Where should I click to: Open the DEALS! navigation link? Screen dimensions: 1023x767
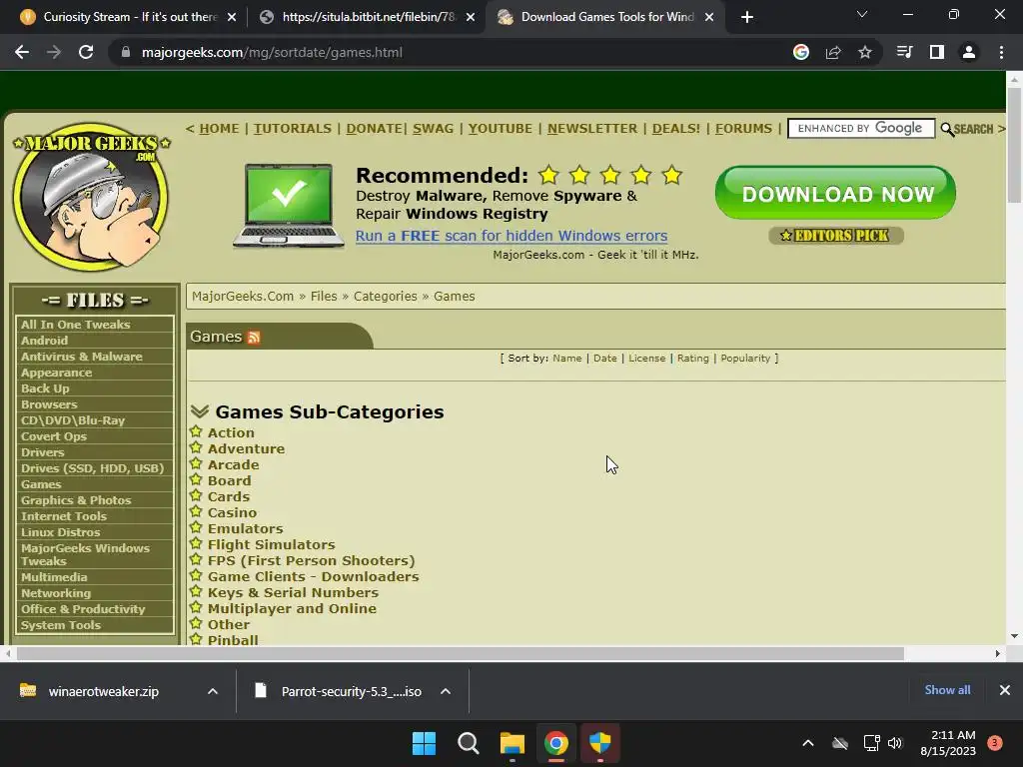click(676, 129)
